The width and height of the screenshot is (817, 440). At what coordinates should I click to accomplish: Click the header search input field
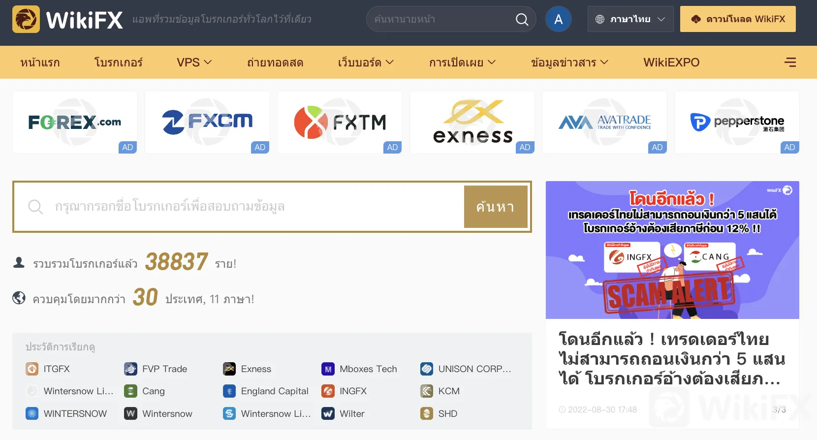coord(443,19)
